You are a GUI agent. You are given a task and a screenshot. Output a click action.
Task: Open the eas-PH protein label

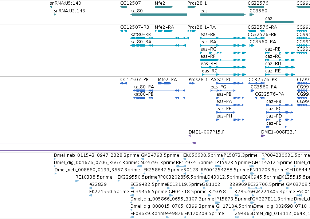(224, 116)
